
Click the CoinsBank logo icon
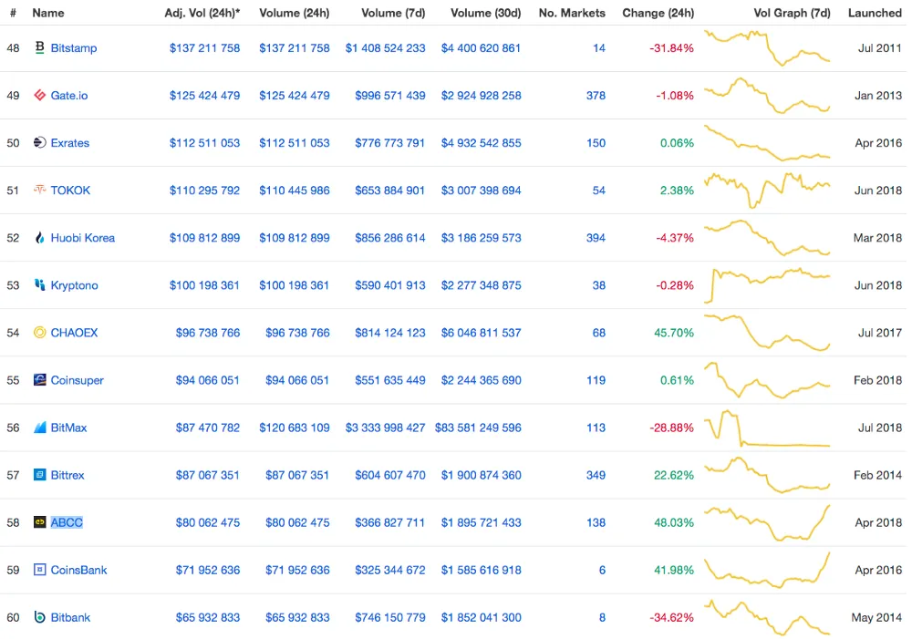pos(39,570)
